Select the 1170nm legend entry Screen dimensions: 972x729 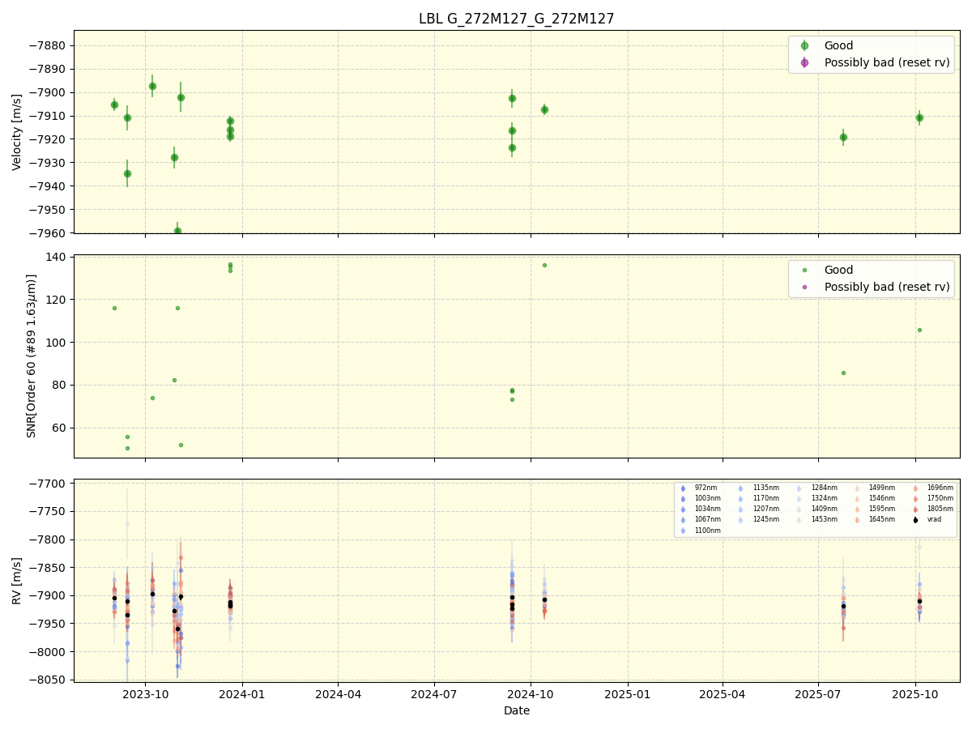click(x=766, y=498)
